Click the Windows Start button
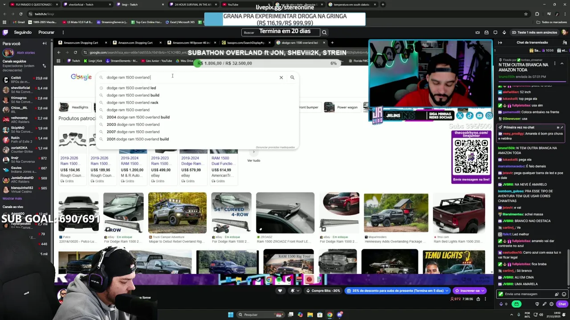570x320 pixels. [231, 315]
